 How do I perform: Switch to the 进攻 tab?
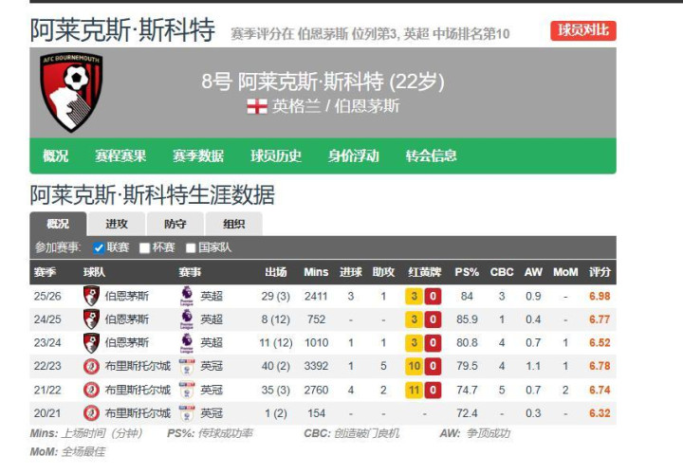[x=117, y=224]
